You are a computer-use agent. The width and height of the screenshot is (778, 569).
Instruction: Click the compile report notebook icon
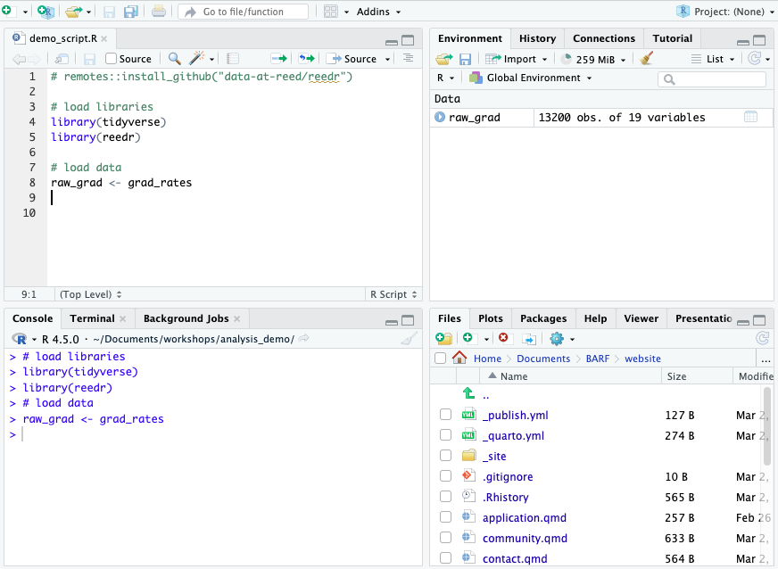[233, 59]
